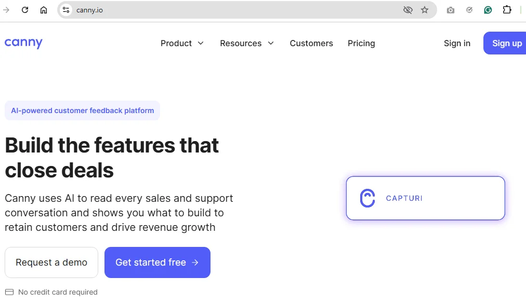Screen dimensions: 526x305
Task: Open site information icon beside canny.io
Action: click(x=66, y=10)
